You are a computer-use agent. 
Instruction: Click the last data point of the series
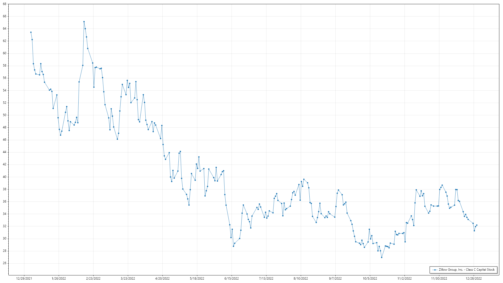(x=477, y=225)
